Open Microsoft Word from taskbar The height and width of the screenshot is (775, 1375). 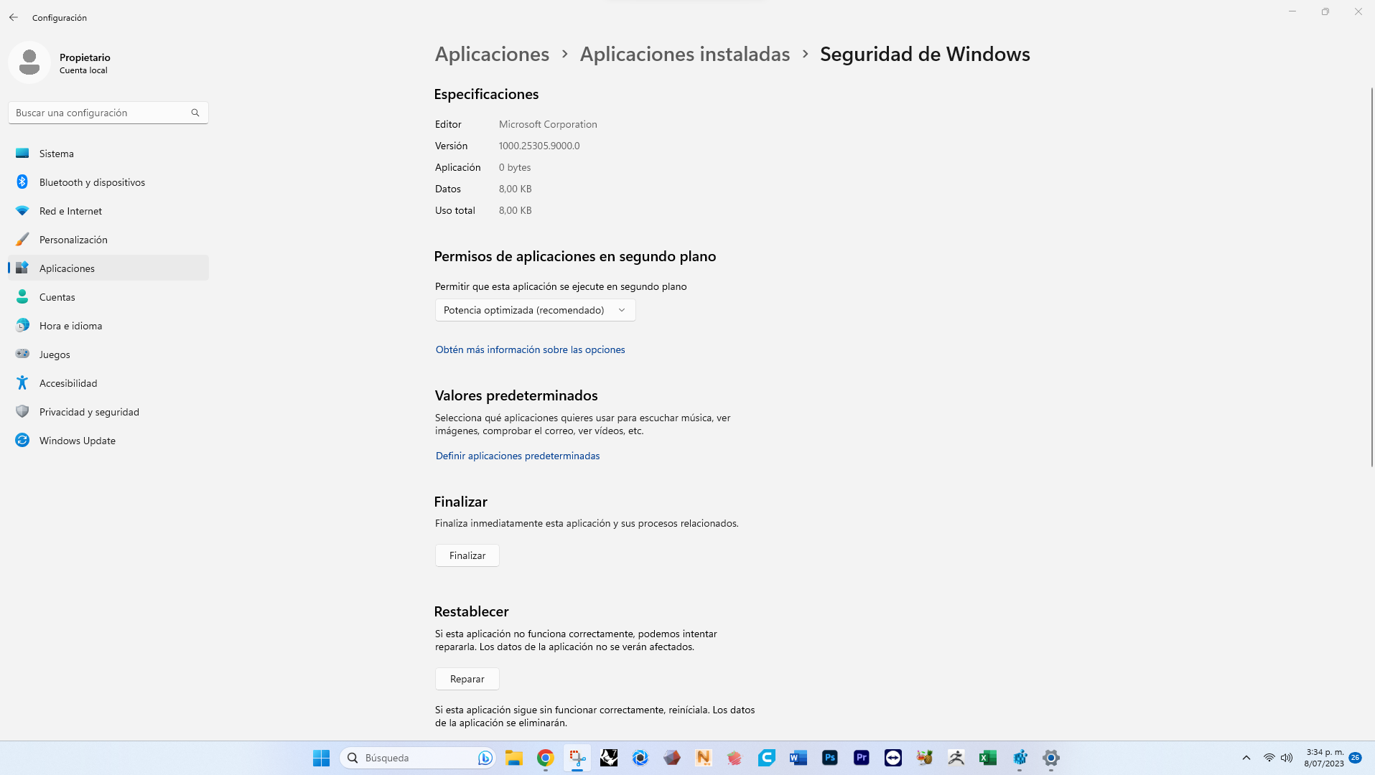(798, 758)
